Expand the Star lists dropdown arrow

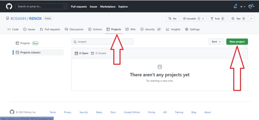pos(251,19)
